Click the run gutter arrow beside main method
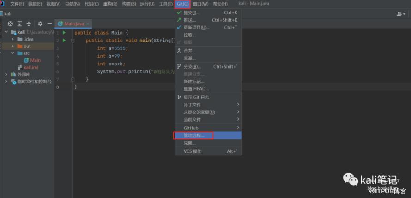411x198 pixels. click(x=64, y=41)
